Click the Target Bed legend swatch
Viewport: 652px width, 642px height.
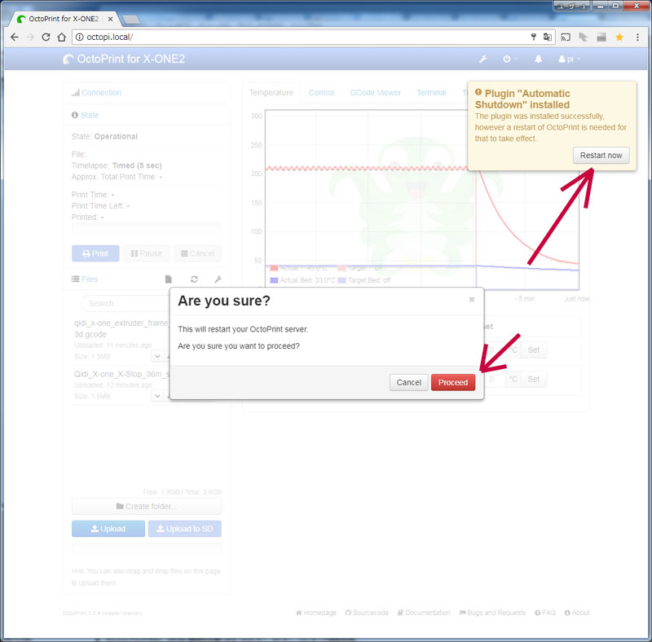tap(341, 280)
